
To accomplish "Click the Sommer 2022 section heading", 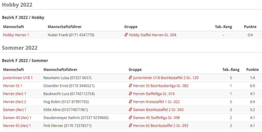I will [x=20, y=48].
